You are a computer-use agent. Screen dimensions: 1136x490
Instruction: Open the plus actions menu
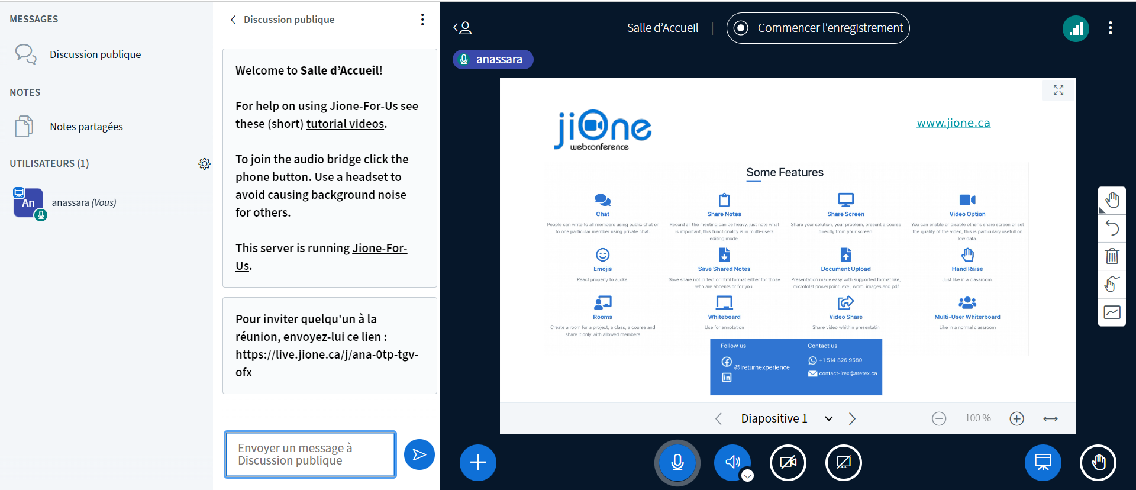click(x=478, y=462)
